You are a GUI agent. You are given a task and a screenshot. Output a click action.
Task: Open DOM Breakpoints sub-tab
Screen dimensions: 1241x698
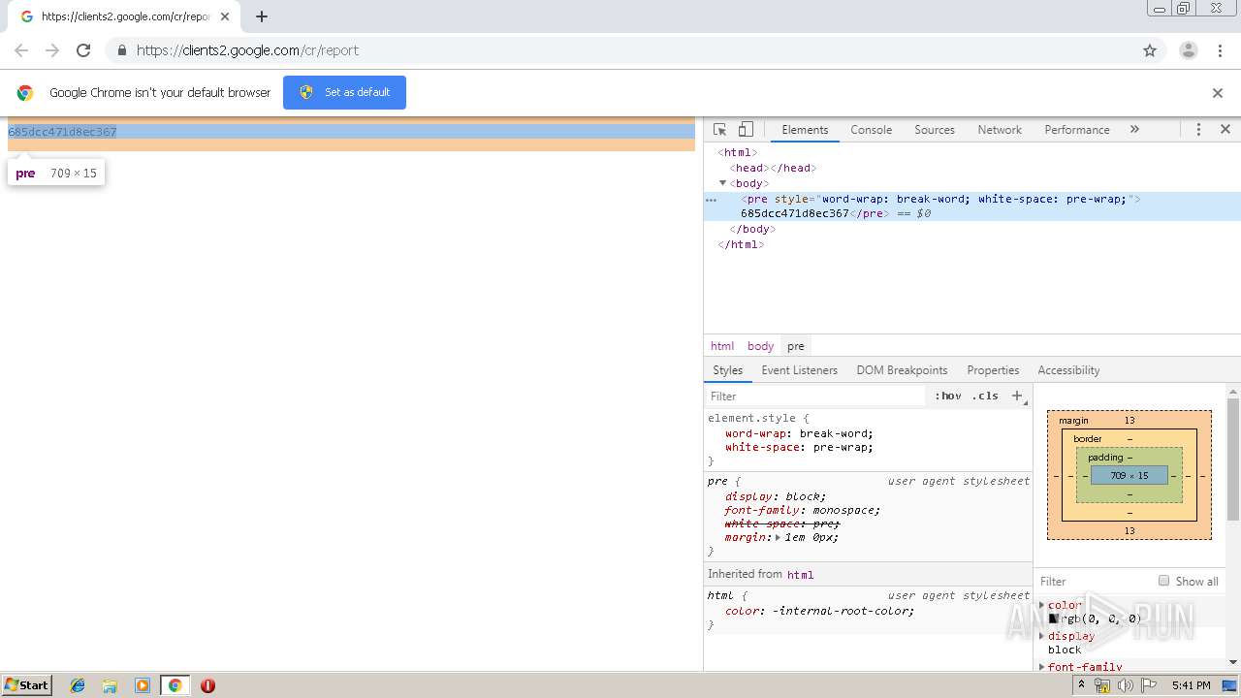[902, 370]
